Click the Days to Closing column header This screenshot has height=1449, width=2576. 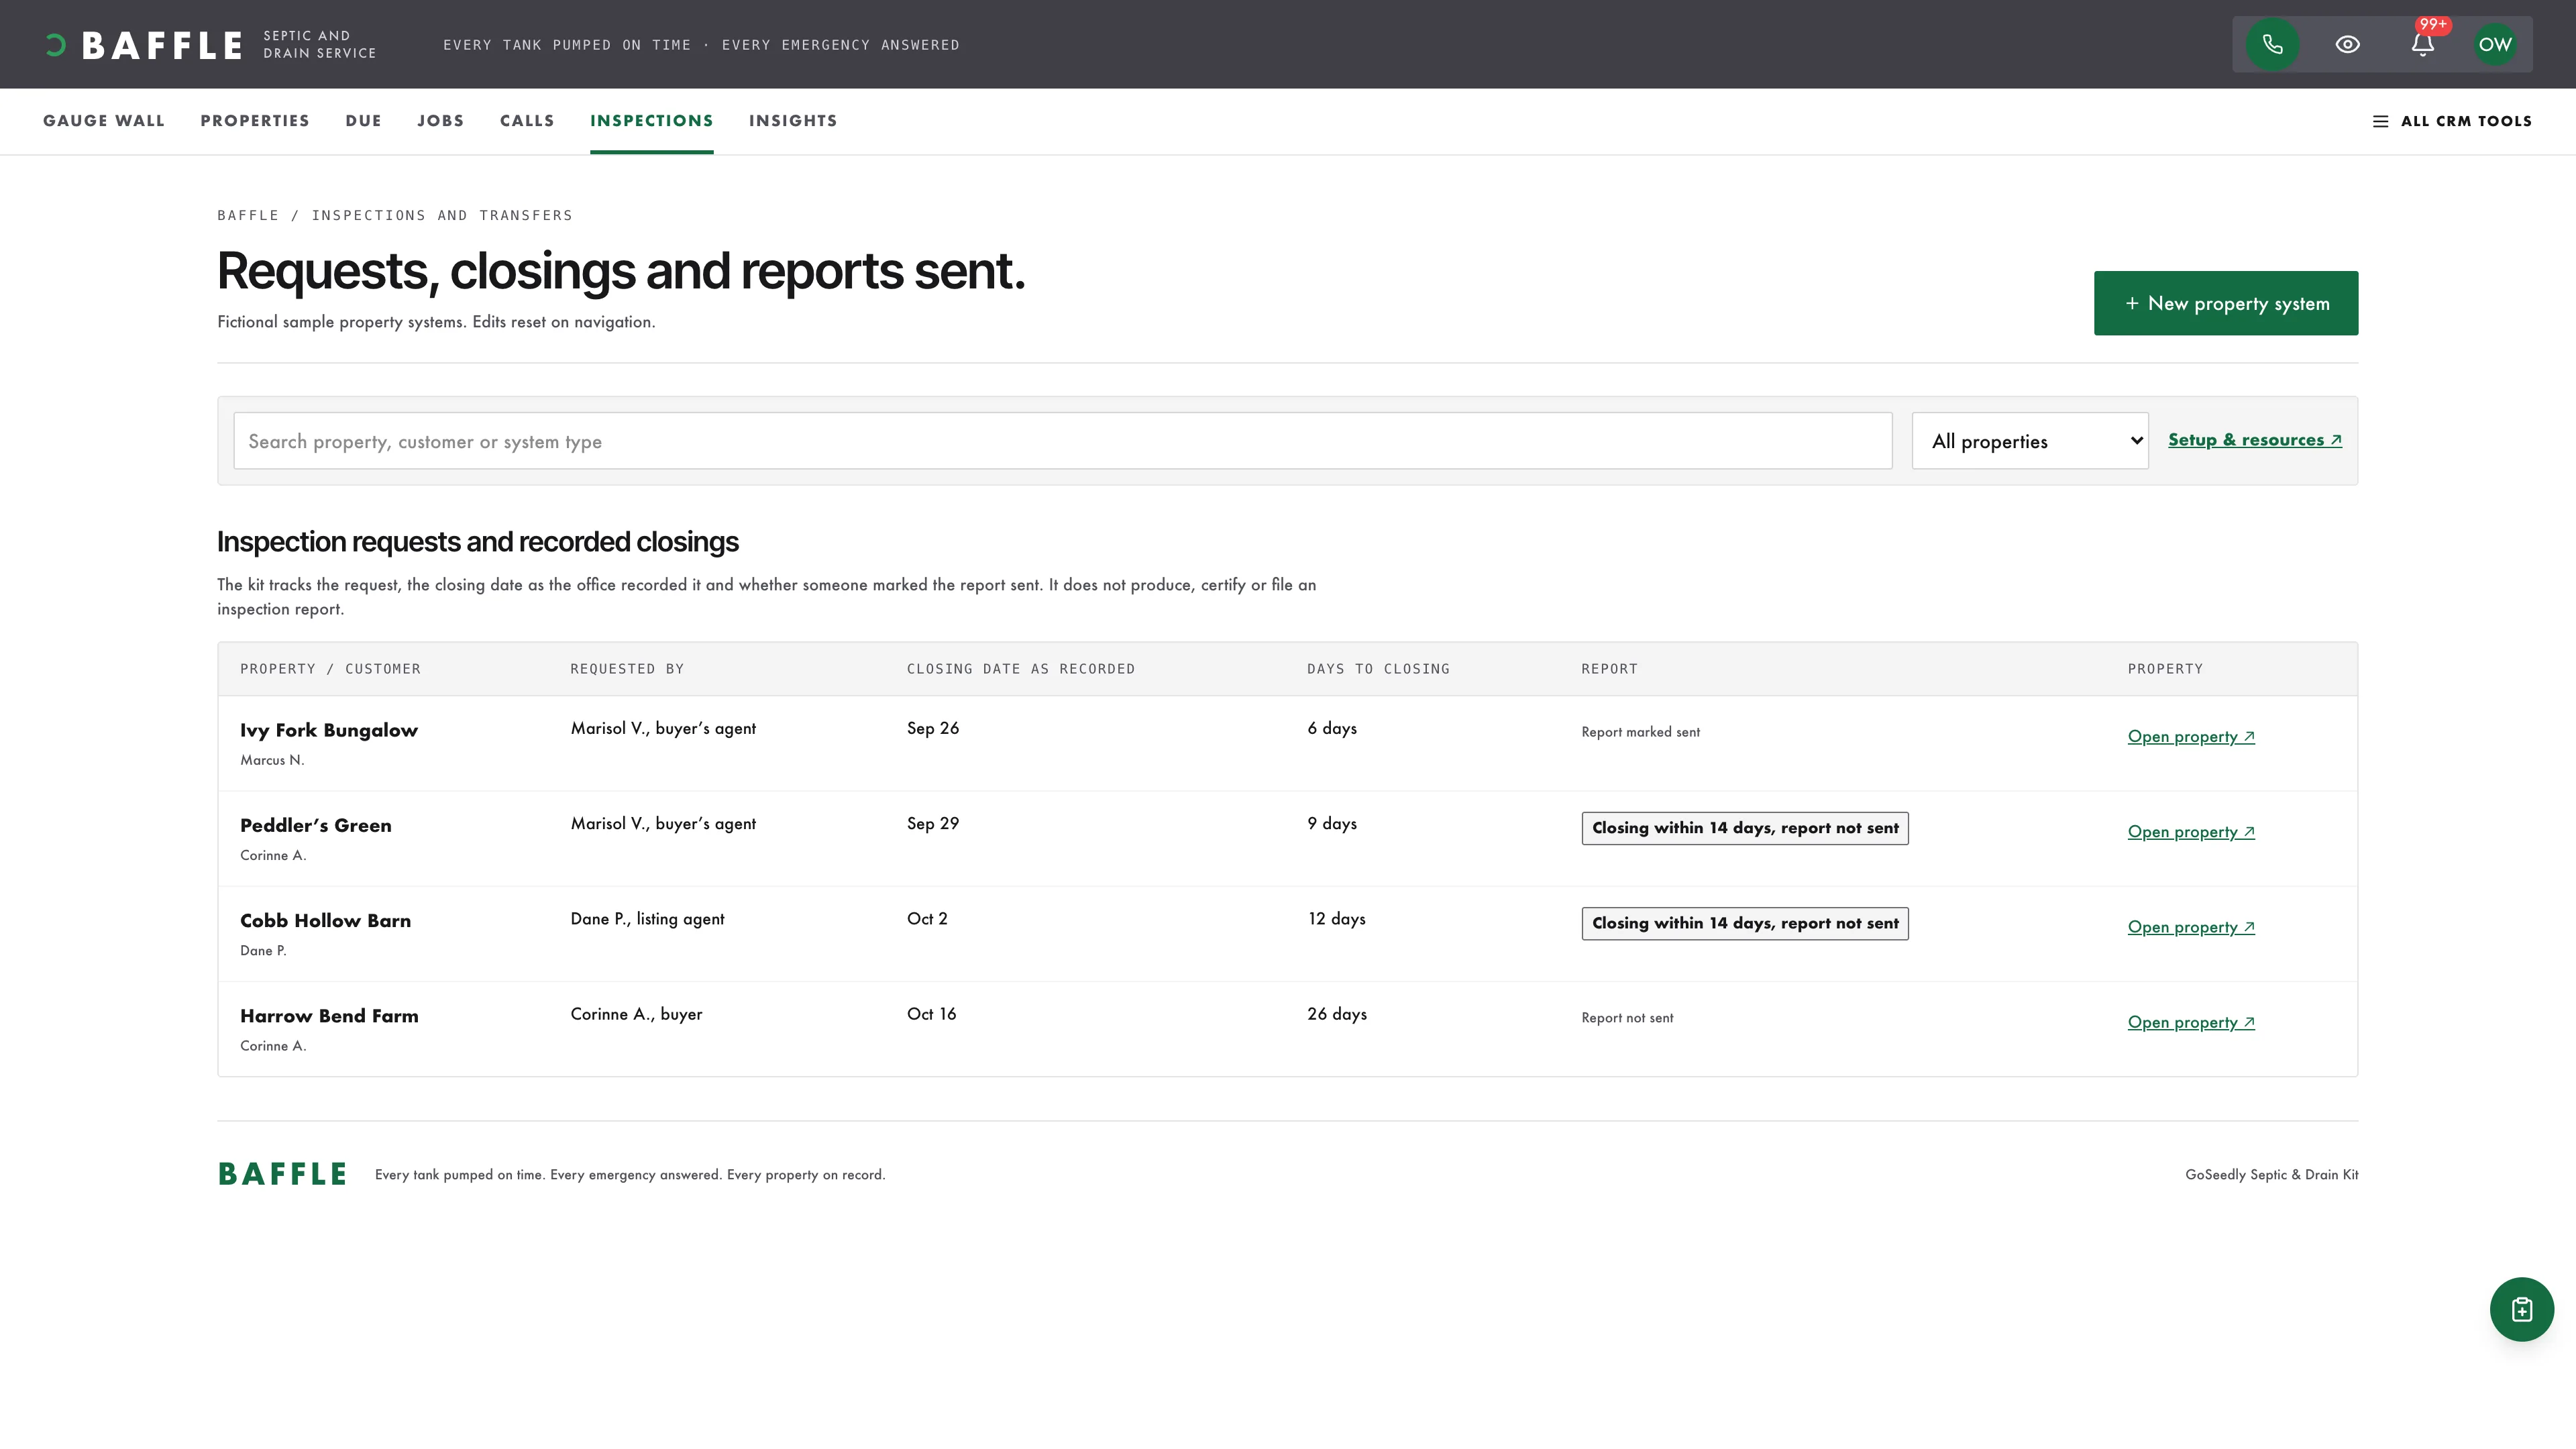[x=1378, y=669]
